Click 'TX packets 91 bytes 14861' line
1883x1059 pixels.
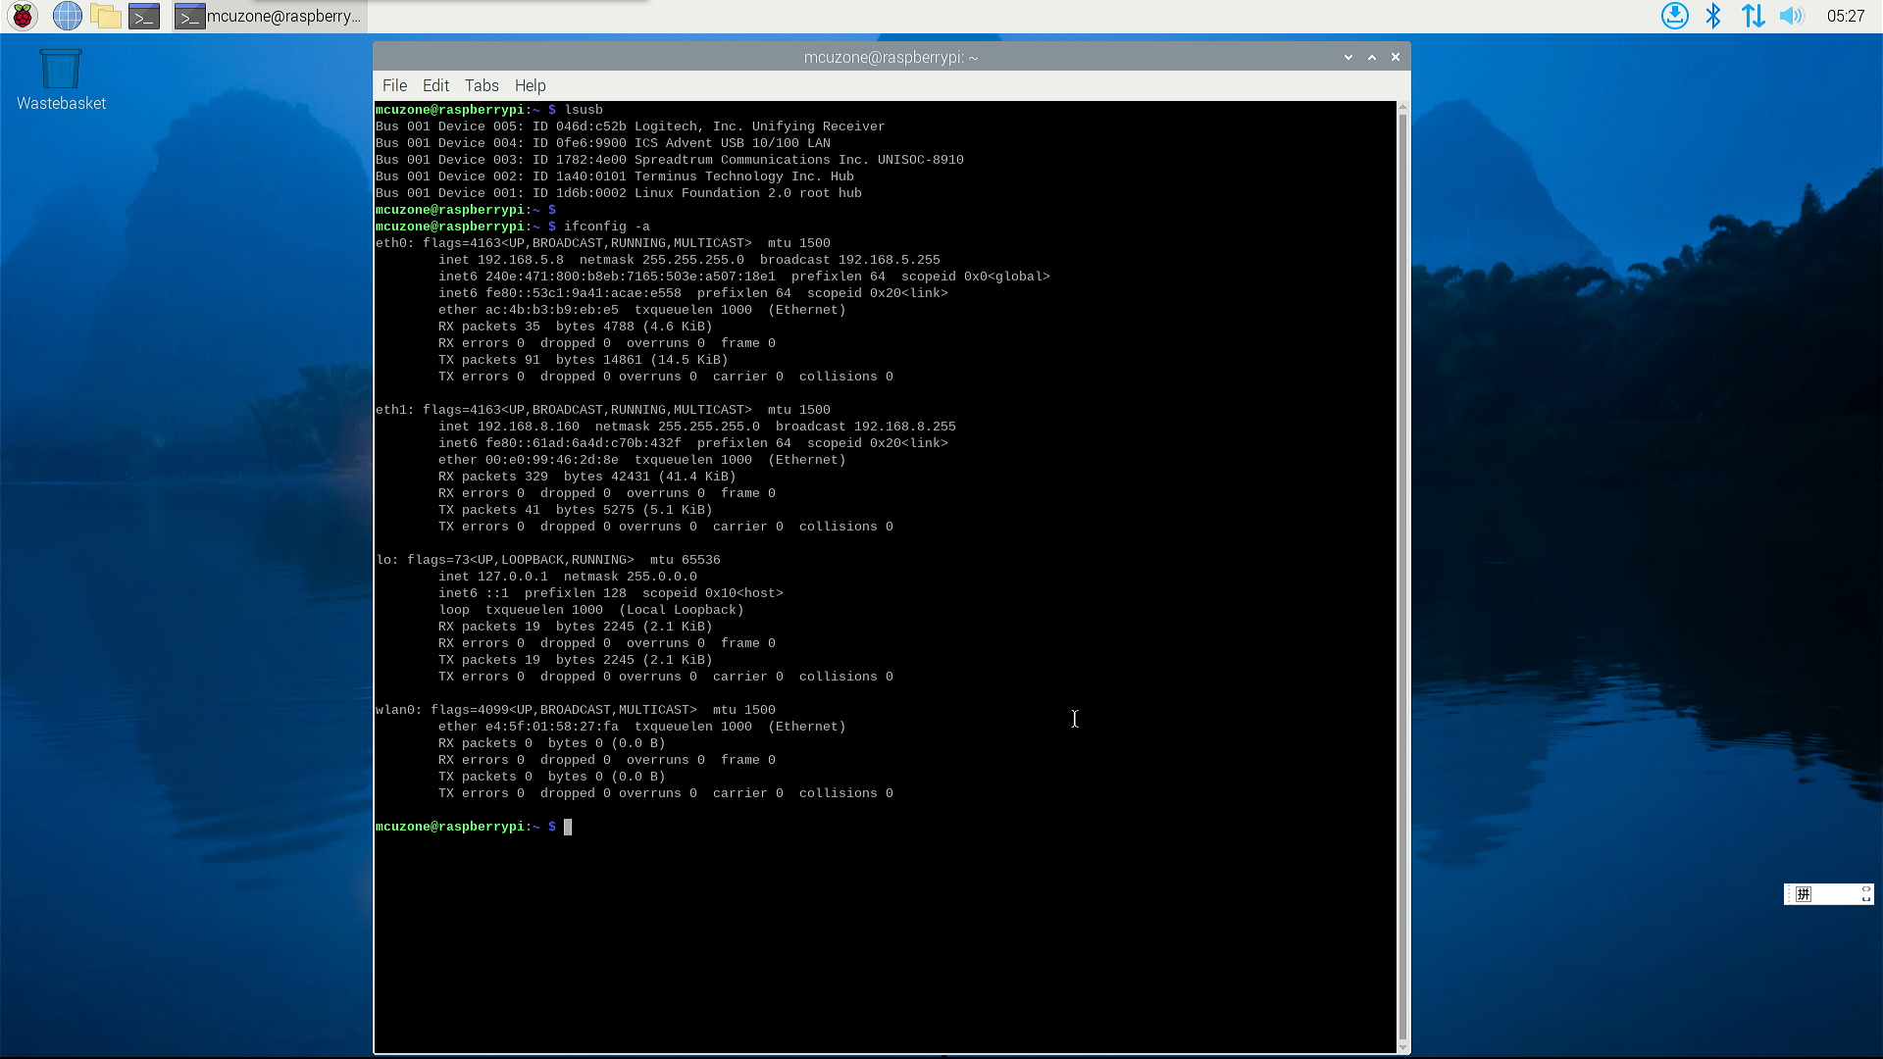[x=584, y=360]
